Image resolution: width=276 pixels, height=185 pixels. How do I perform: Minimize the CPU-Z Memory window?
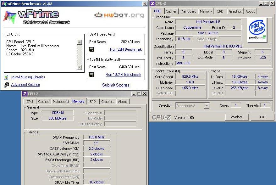pos(134,94)
